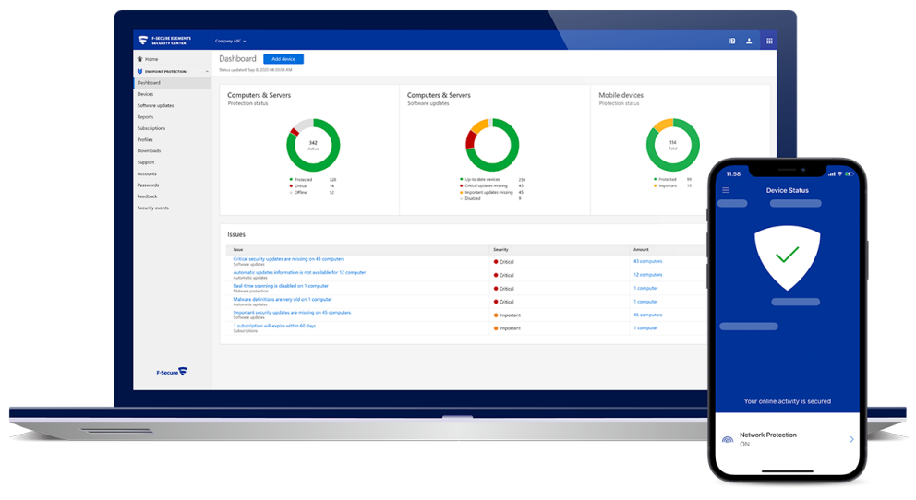
Task: Open the hamburger menu on phone app
Action: pos(726,190)
